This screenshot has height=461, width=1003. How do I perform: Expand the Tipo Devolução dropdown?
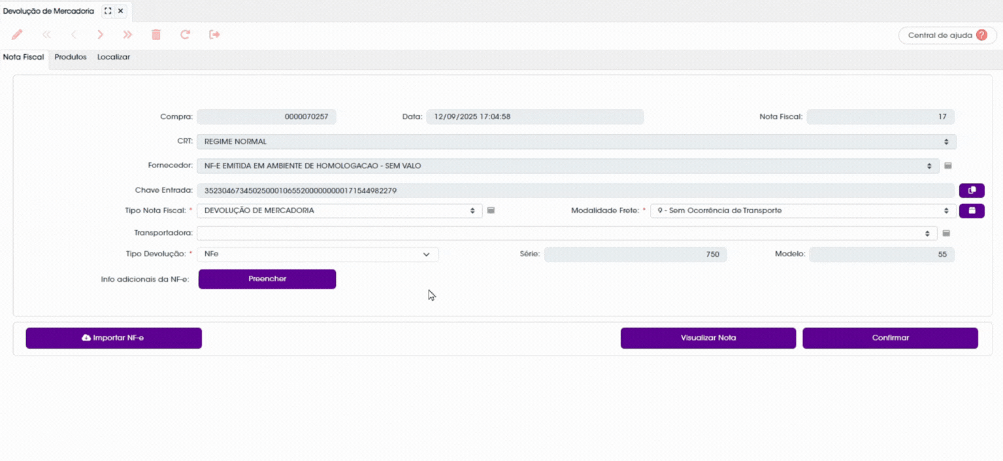coord(318,254)
